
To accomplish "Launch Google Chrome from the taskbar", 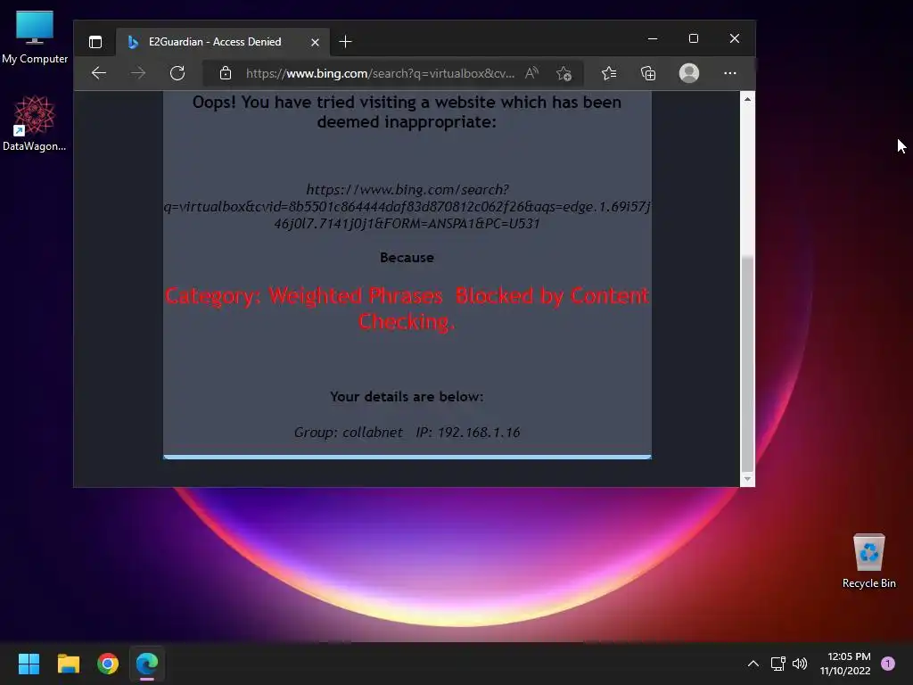I will point(108,664).
